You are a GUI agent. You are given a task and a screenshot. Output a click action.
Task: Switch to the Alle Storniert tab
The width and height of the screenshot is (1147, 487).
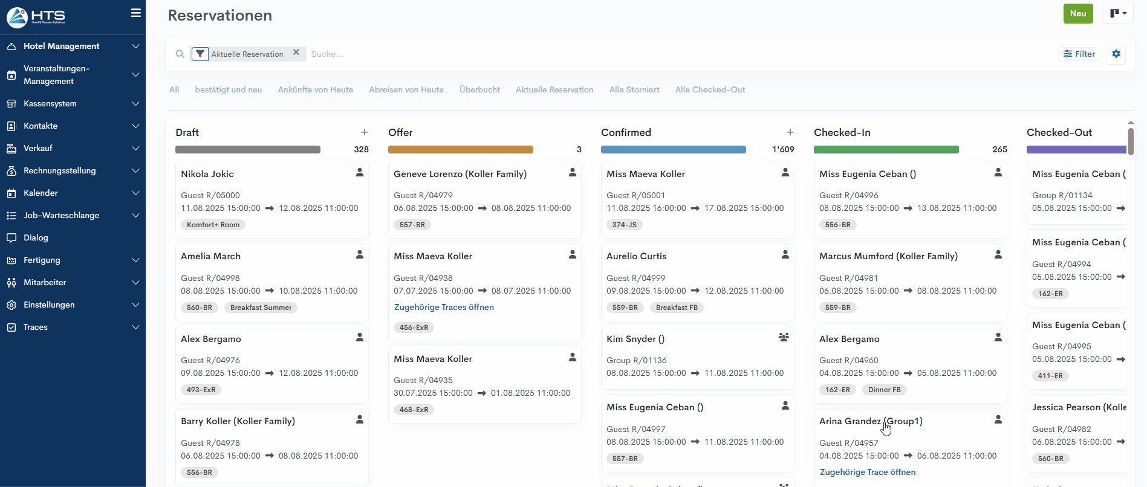click(634, 90)
